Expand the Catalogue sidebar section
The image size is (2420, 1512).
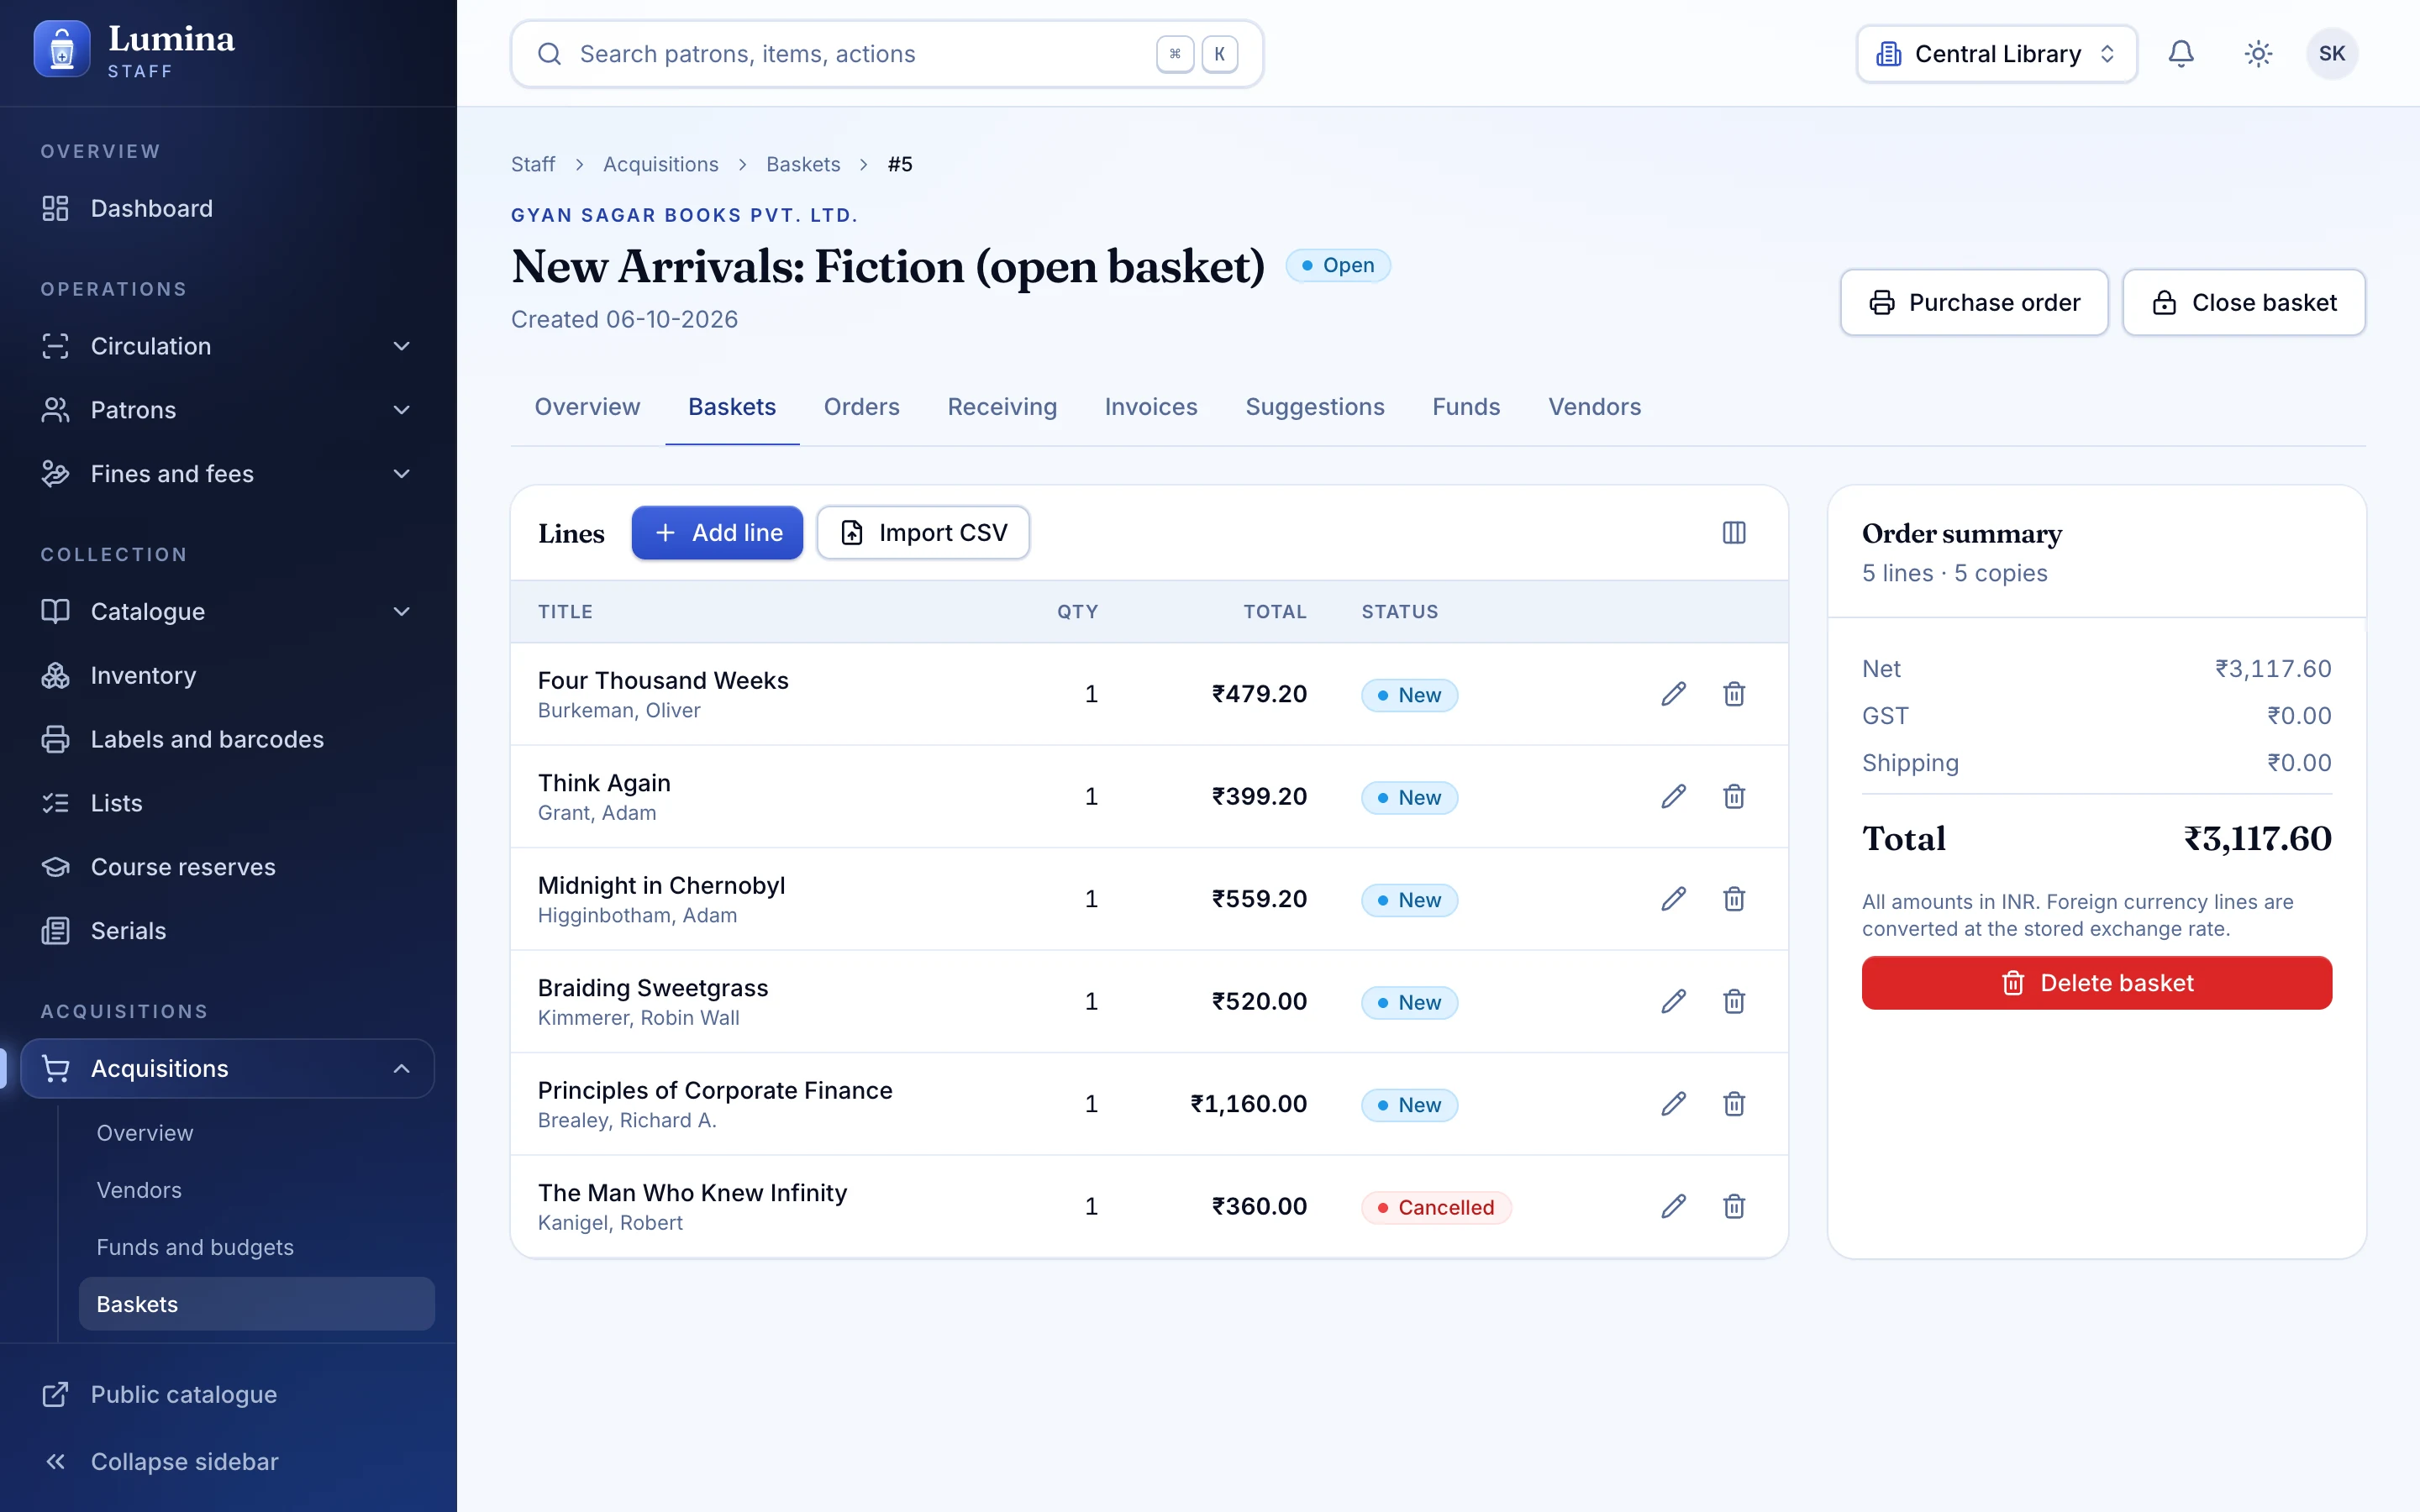click(x=228, y=612)
